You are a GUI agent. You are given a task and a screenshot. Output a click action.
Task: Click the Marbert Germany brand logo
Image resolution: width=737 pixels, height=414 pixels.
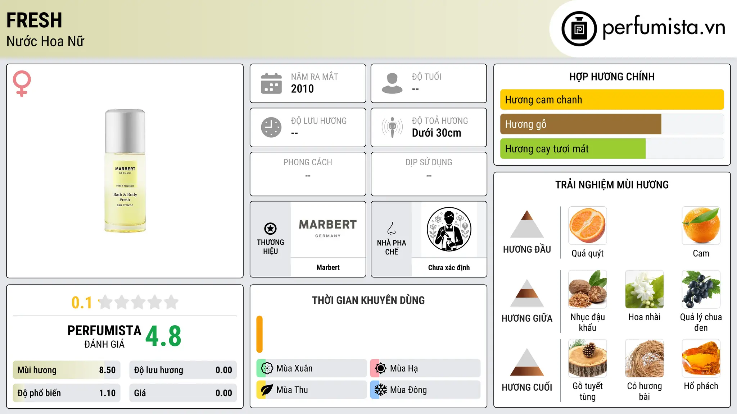[328, 229]
